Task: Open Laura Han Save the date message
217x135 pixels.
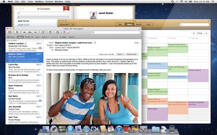Action: 25,68
